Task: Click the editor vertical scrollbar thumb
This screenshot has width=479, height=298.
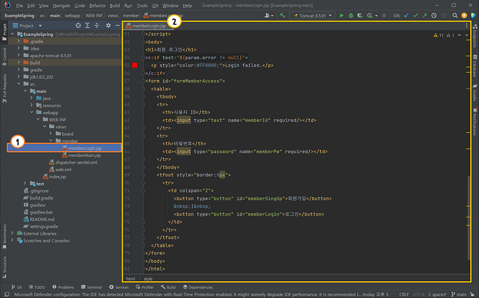Action: tap(469, 218)
